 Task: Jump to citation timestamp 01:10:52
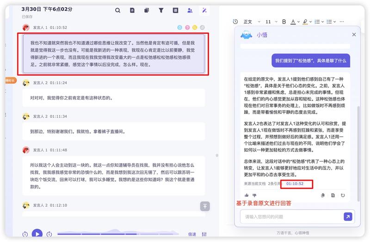pos(295,183)
